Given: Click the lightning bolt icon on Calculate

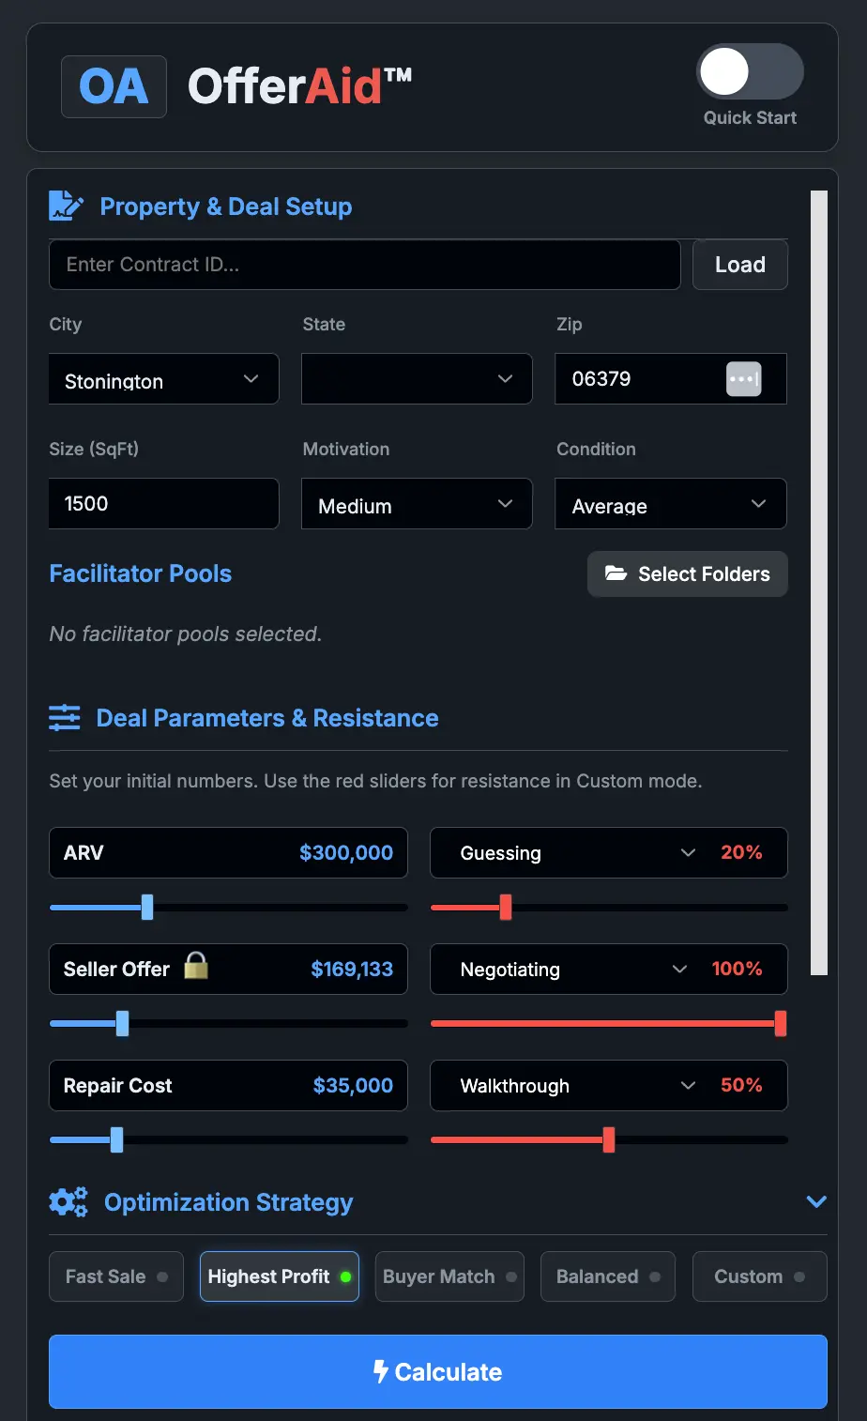Looking at the screenshot, I should tap(379, 1371).
